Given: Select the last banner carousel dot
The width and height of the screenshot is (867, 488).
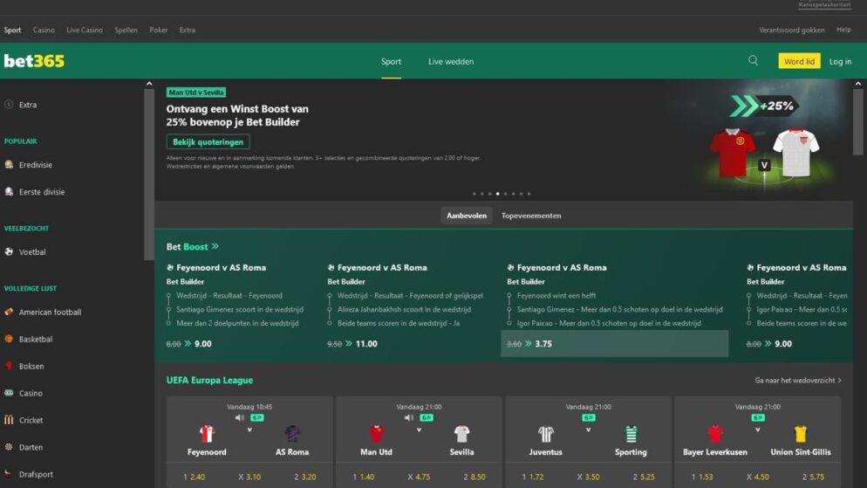Looking at the screenshot, I should coord(529,194).
